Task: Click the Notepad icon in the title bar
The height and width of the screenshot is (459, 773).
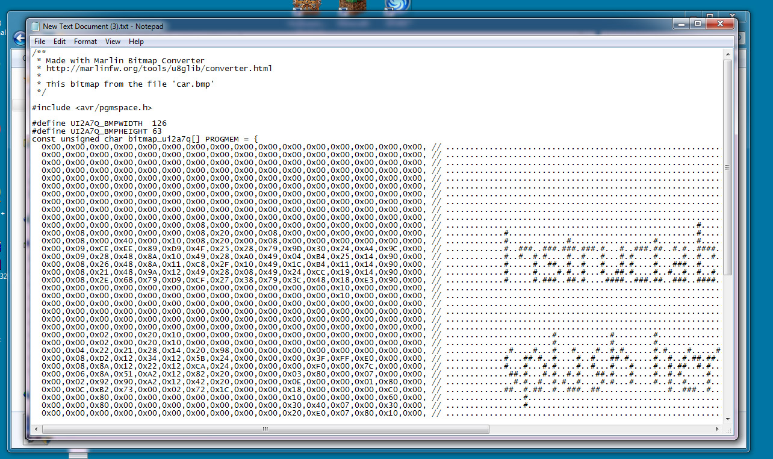Action: pos(35,26)
